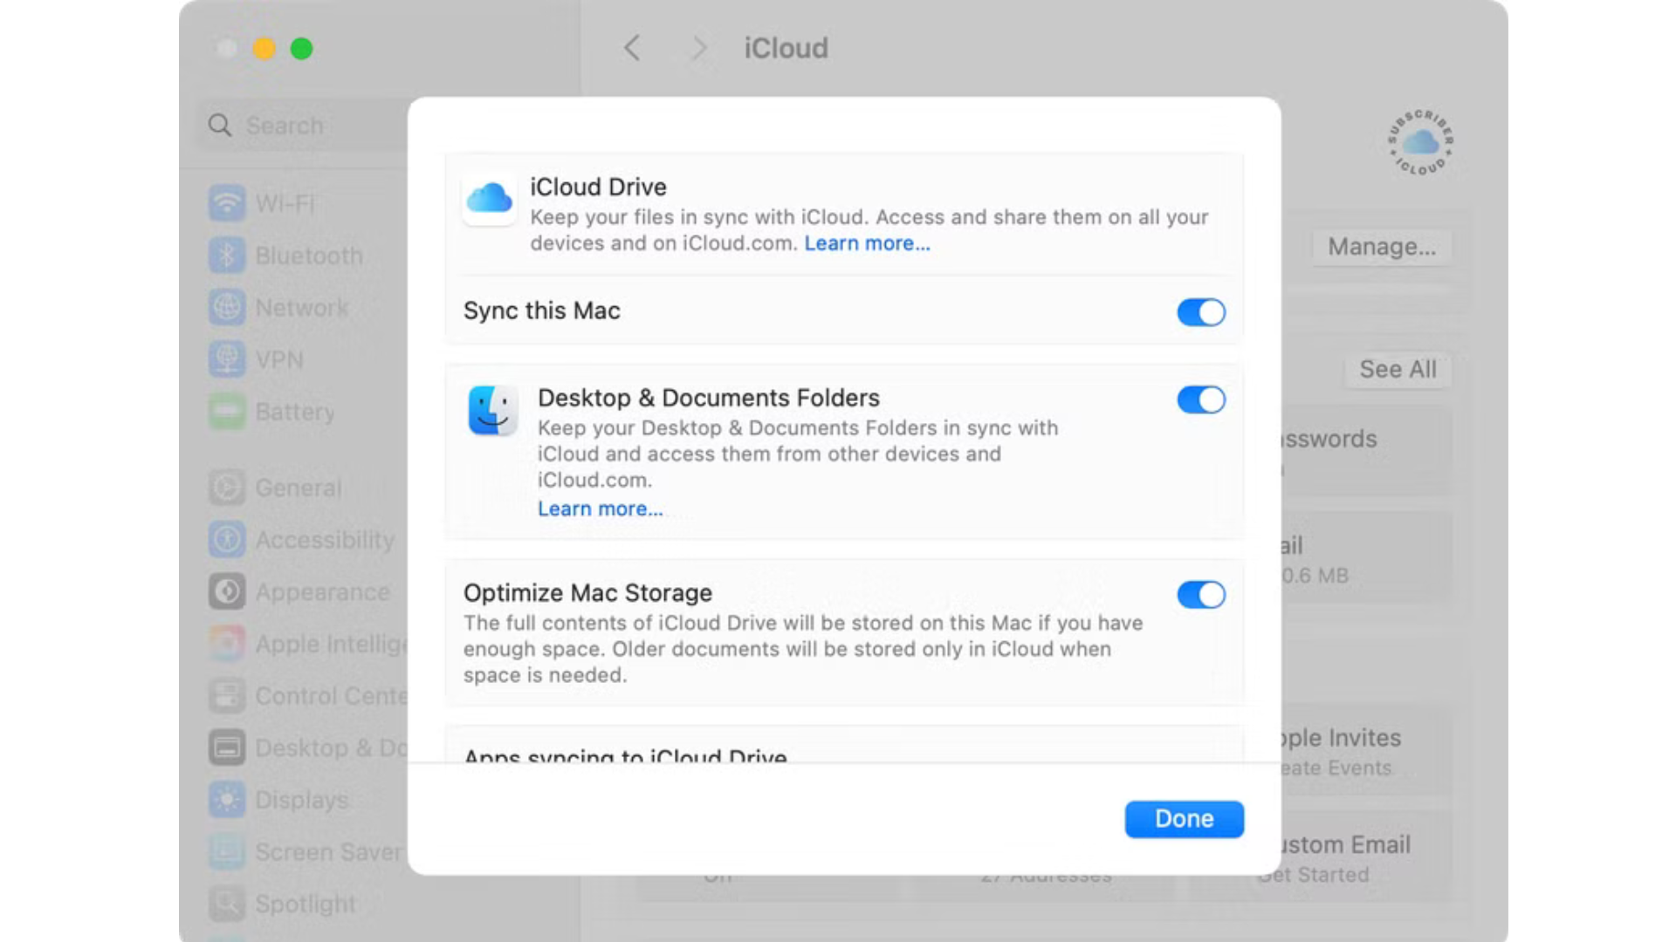Click the Wi-Fi sidebar icon

[x=227, y=203]
